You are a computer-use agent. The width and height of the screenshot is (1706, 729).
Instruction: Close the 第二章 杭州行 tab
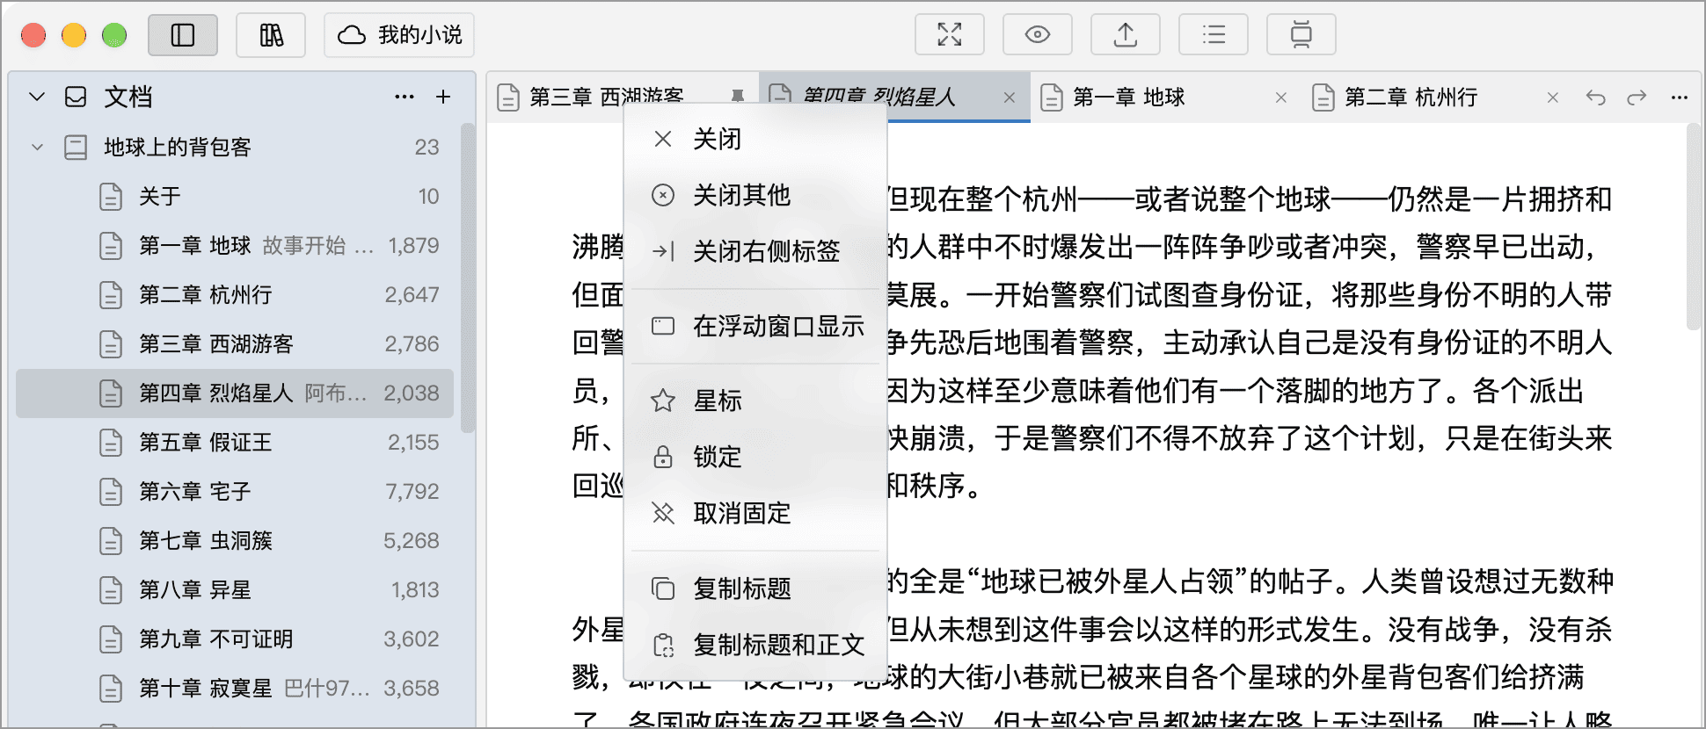1553,97
